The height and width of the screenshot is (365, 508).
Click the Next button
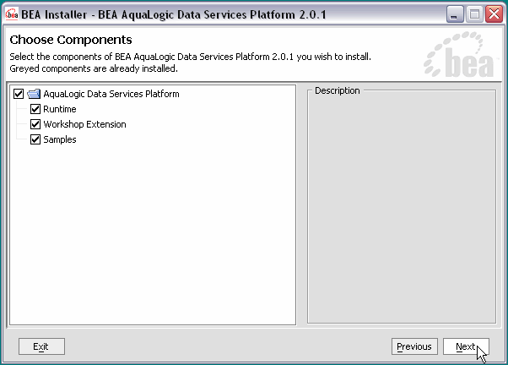466,346
